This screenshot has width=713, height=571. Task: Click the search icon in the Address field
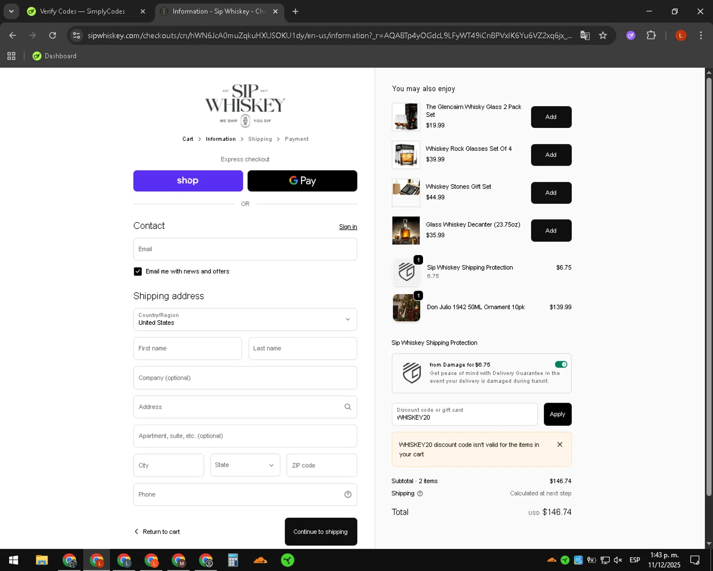click(x=348, y=407)
